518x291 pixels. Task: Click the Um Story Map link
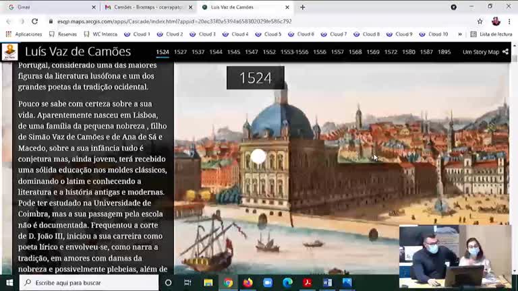point(481,52)
